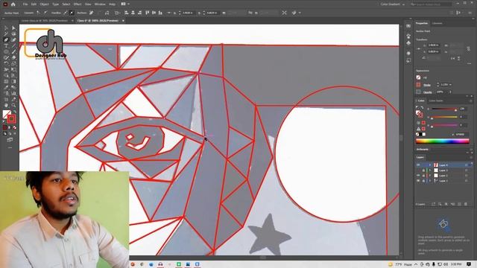Close the active Class document tab
This screenshot has height=268, width=477.
coord(123,21)
